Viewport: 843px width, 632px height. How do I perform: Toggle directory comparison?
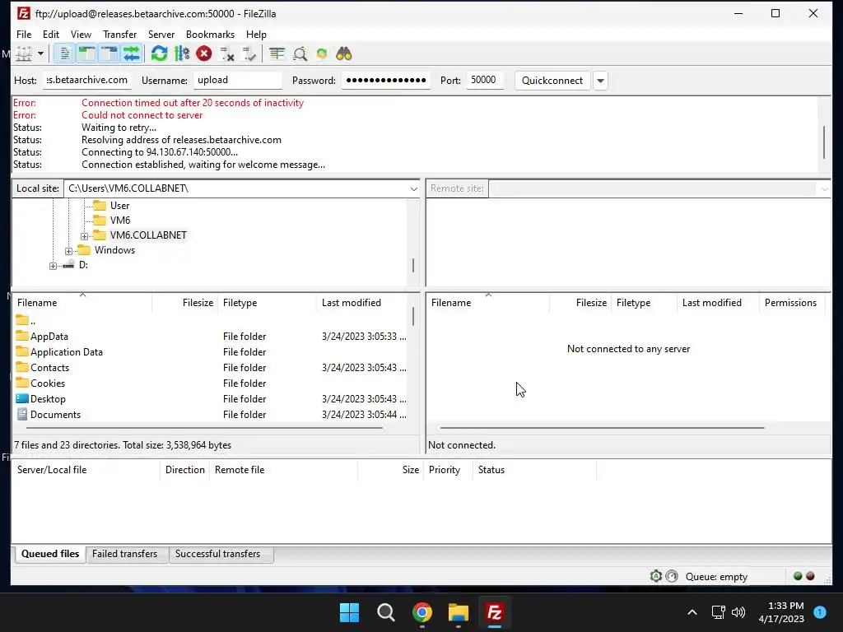300,53
